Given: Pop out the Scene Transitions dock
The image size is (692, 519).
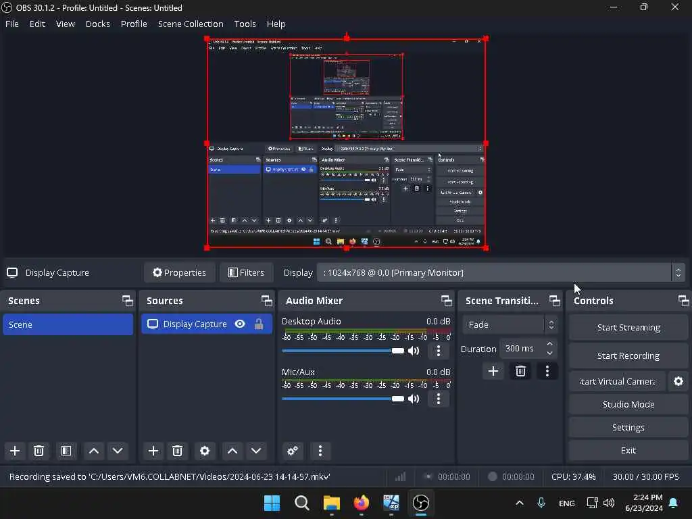Looking at the screenshot, I should [x=555, y=301].
